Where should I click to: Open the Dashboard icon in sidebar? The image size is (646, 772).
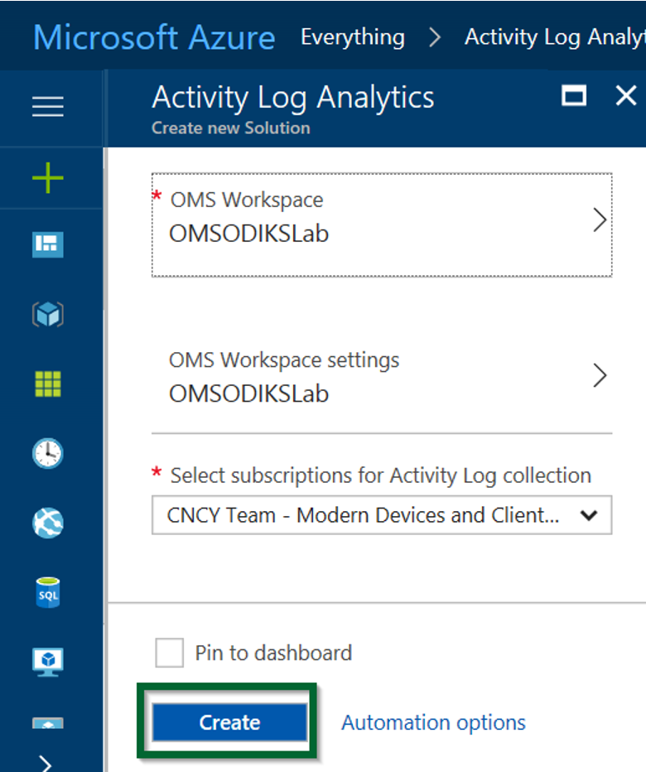pyautogui.click(x=48, y=244)
